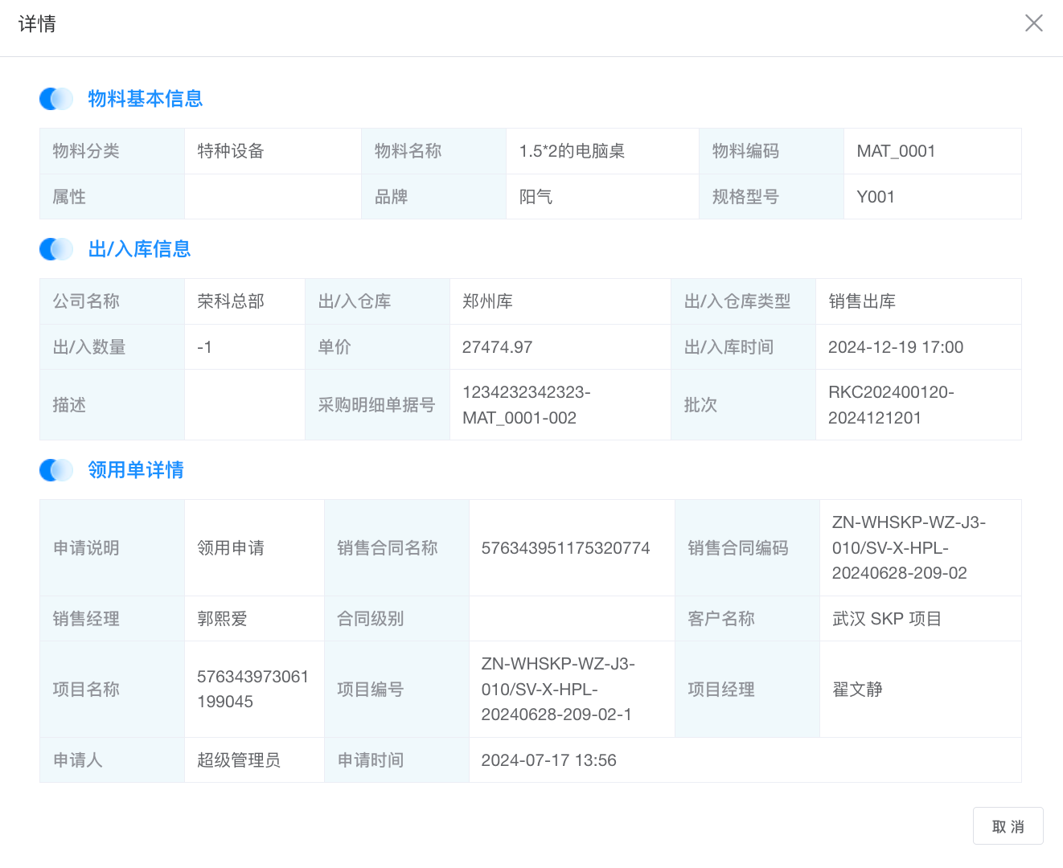The image size is (1063, 868).
Task: Select the 特种设备 category value
Action: pos(231,151)
